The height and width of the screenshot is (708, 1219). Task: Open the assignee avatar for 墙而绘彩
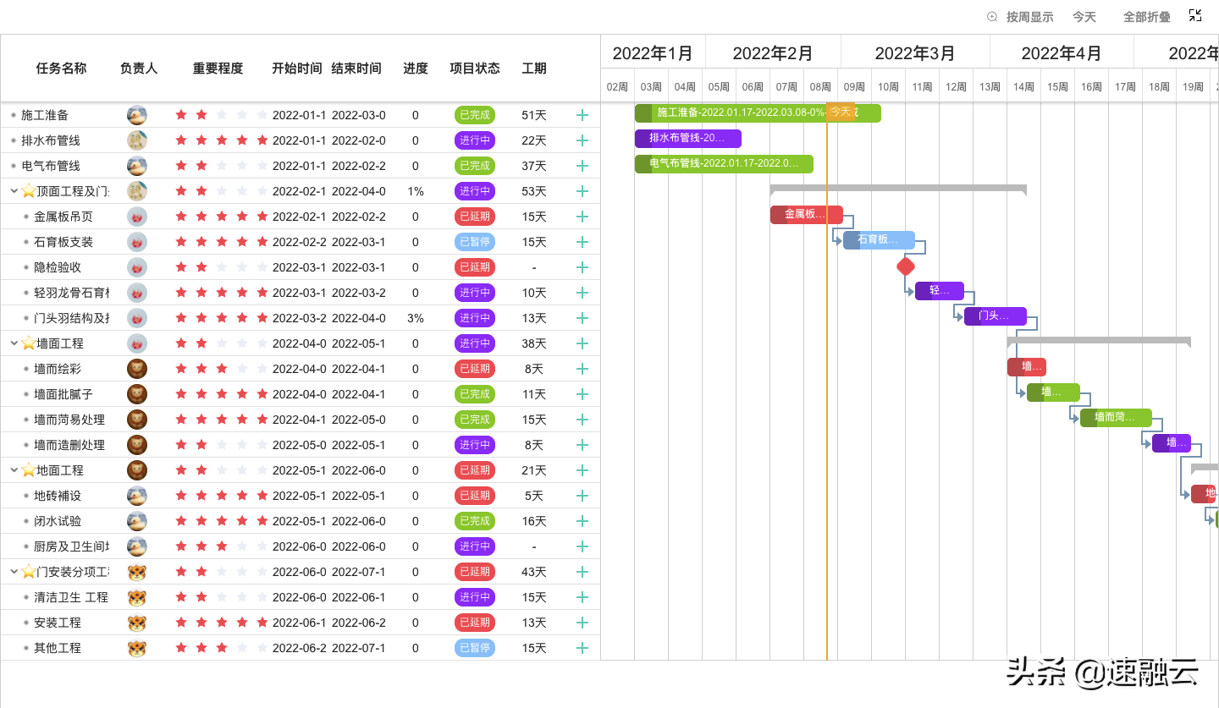coord(137,369)
